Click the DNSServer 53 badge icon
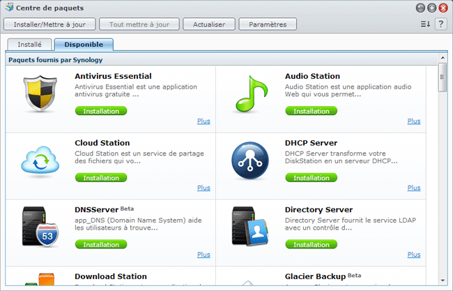 [40, 227]
